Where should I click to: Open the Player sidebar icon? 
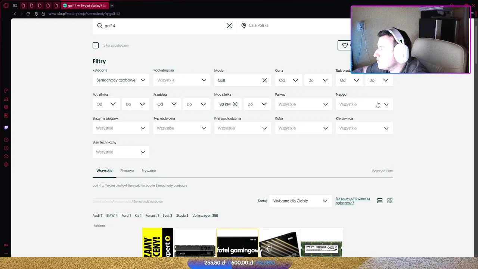pos(6,140)
